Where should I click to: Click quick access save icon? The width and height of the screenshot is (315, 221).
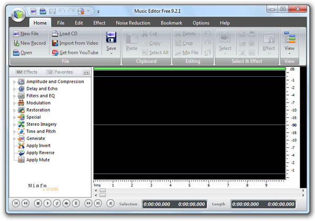point(52,11)
